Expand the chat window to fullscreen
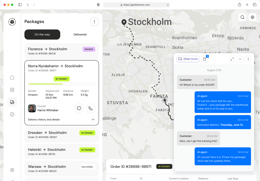This screenshot has height=181, width=260. pos(232,59)
